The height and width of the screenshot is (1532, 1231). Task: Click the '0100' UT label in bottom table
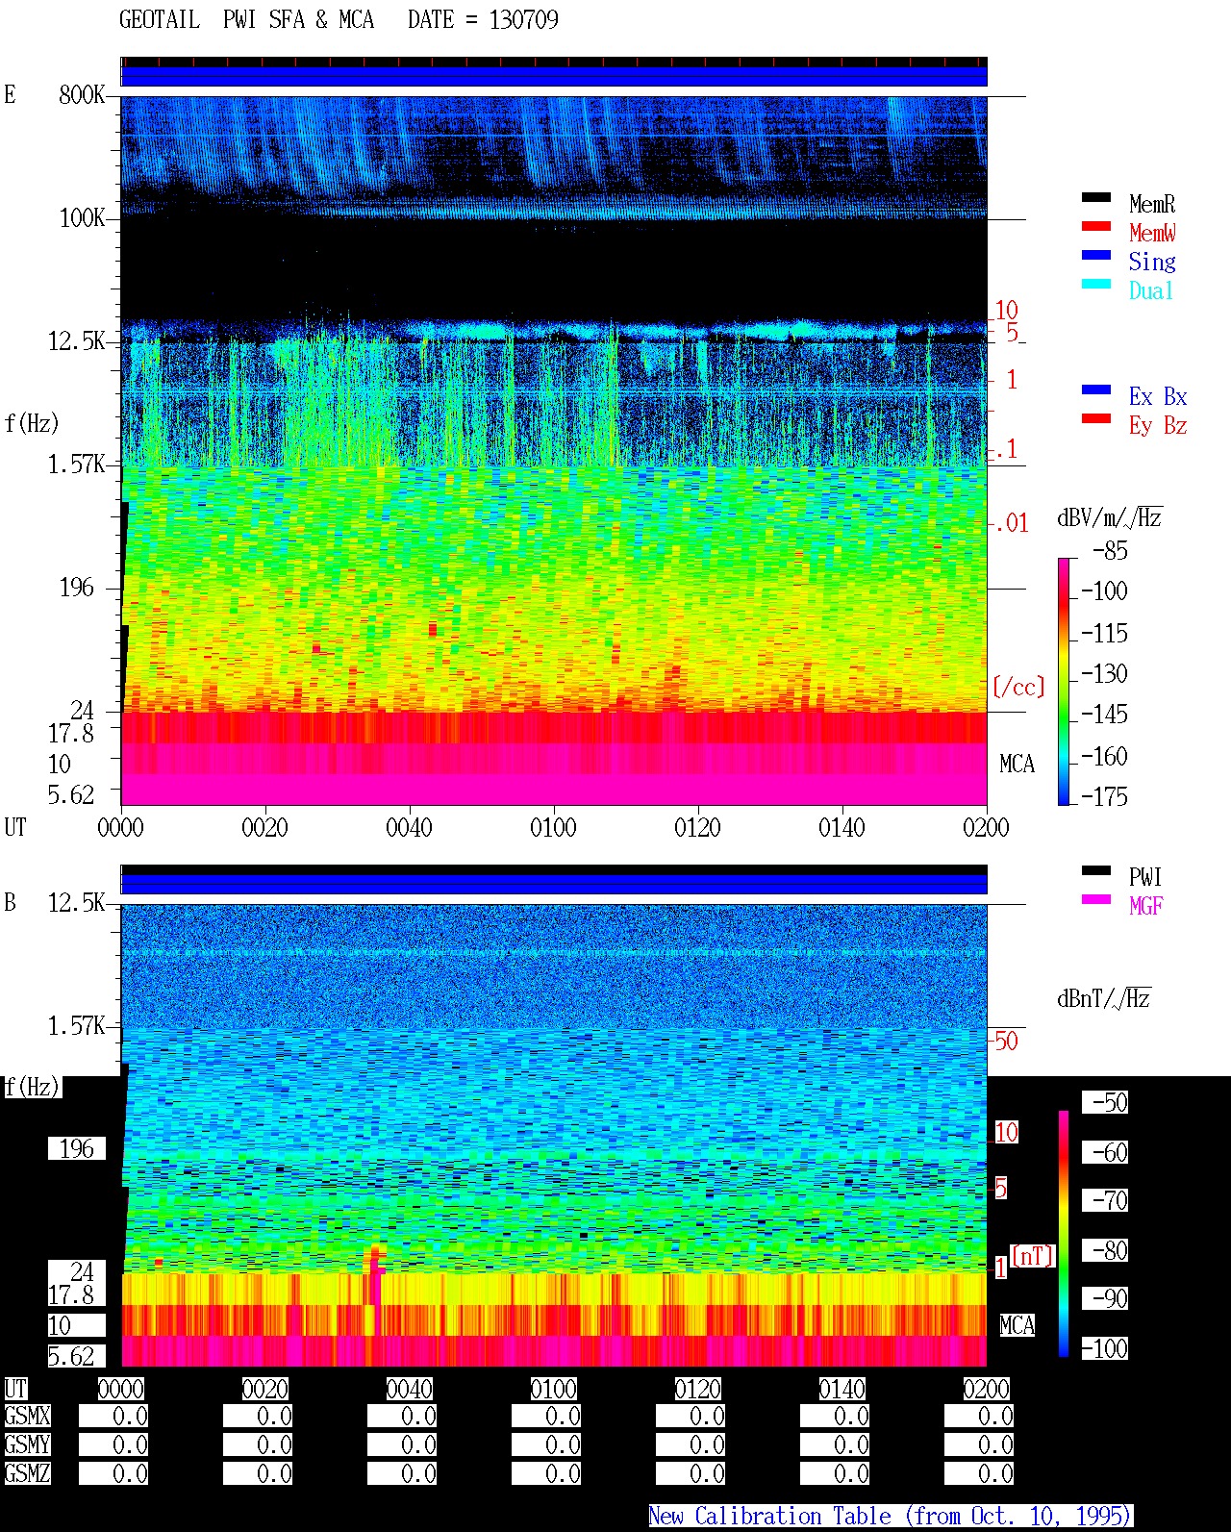click(553, 1389)
